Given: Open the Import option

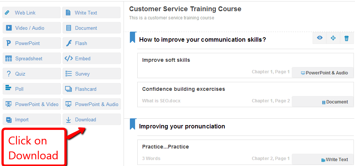Looking at the screenshot, I should point(31,119).
